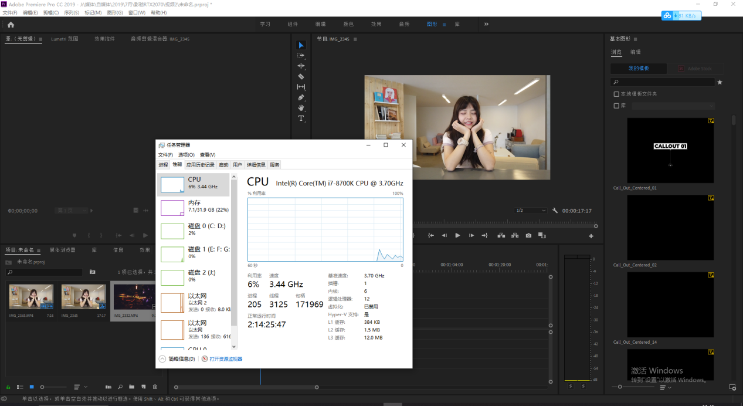Toggle the green project writable lock
This screenshot has height=406, width=743.
8,387
